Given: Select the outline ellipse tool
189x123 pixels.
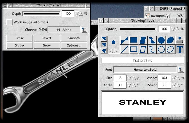Looking at the screenshot, I should [170, 49].
